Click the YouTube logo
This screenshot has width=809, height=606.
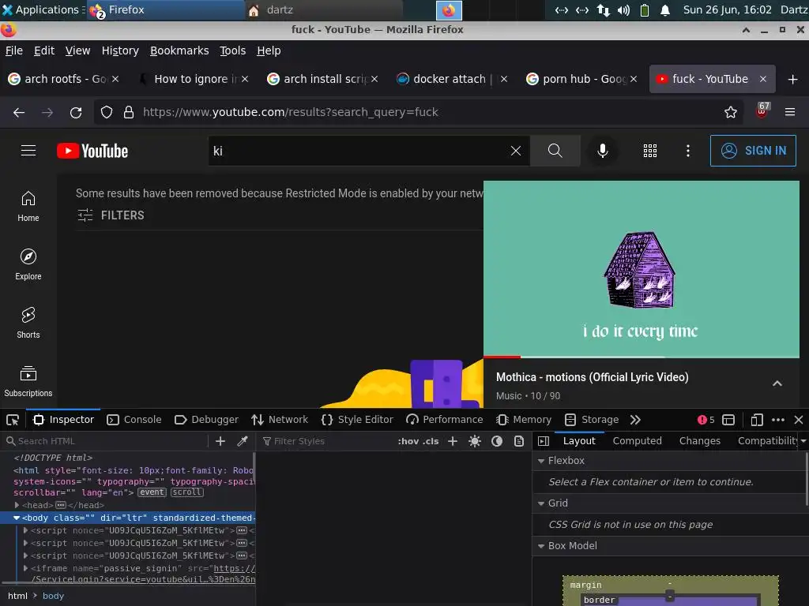tap(92, 151)
